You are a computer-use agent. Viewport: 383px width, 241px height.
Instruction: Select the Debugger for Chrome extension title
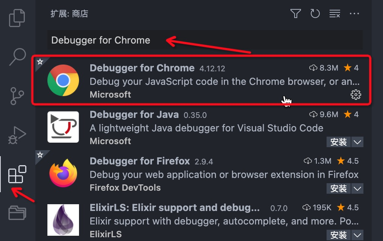coord(142,68)
